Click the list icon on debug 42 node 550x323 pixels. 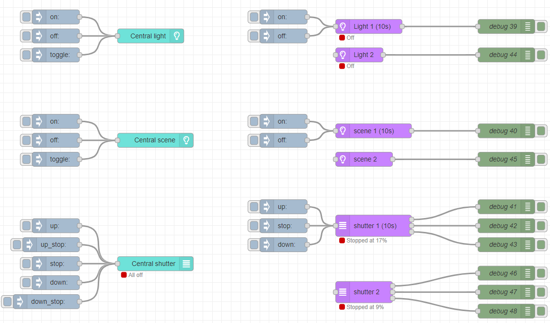(527, 226)
